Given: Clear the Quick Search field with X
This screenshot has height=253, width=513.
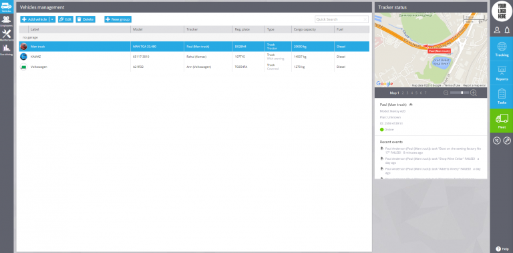Looking at the screenshot, I should click(x=365, y=19).
